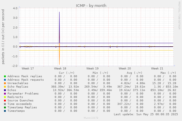
Task: Click the orange Unreachables legend swatch
Action: point(5,83)
